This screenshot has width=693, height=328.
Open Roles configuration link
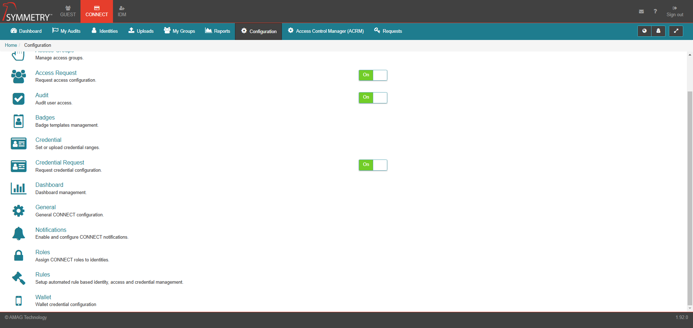coord(43,252)
